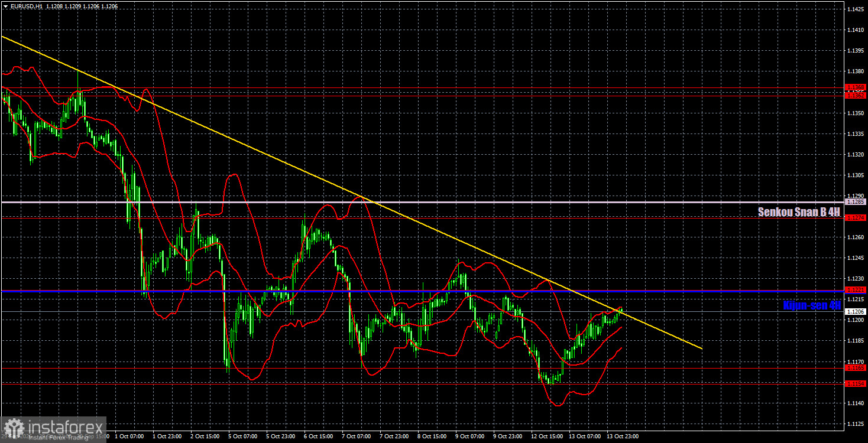Screen dimensions: 868x443
Task: Click the triangle arrow beside EURUSD,H1 title
Action: [5, 5]
